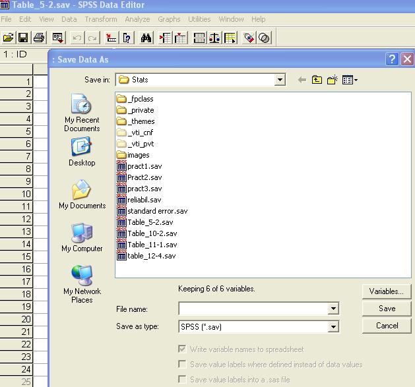Click the Save File floppy disk icon
The width and height of the screenshot is (415, 387).
23,38
